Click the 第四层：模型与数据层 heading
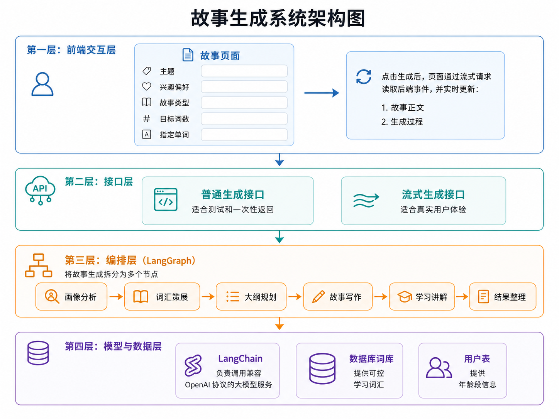The height and width of the screenshot is (419, 559). pos(113,346)
